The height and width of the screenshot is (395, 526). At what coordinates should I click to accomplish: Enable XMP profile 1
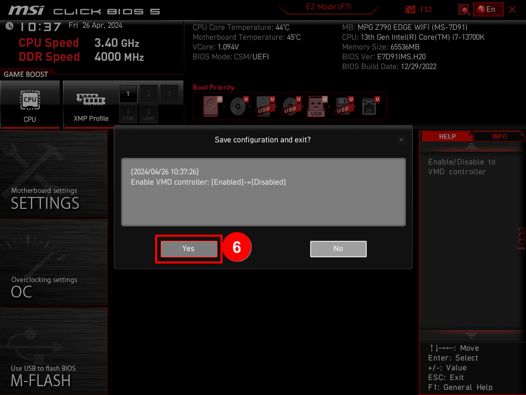[128, 94]
